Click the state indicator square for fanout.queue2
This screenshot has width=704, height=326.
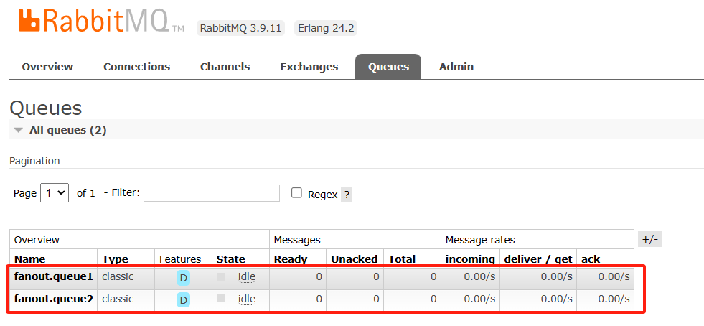221,298
